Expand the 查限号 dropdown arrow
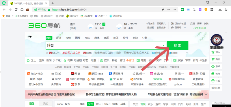This screenshot has height=107, width=231. [185, 28]
